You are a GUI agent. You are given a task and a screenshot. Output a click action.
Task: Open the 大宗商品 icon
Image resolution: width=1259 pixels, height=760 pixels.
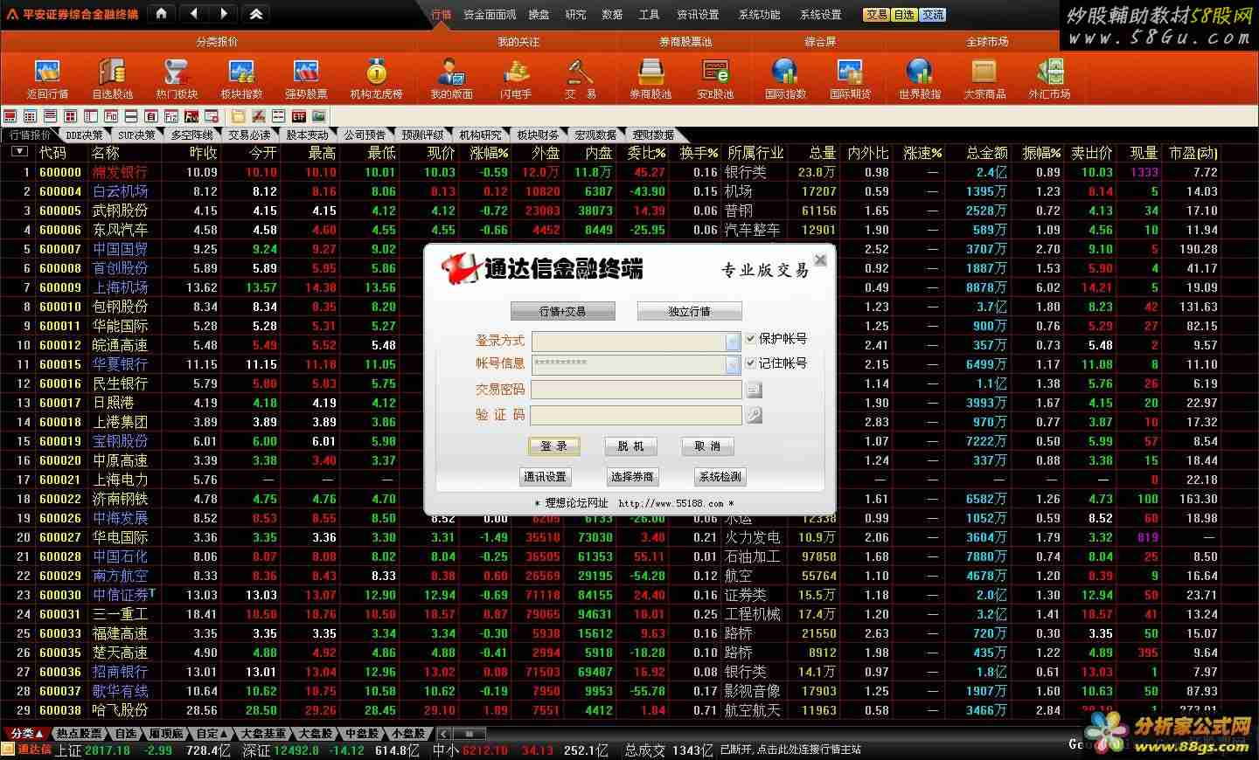pyautogui.click(x=984, y=79)
